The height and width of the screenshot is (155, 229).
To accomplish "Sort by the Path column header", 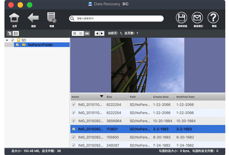I will point(140,97).
